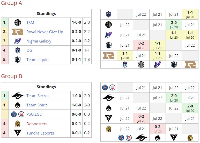Viewport: 200px width, 143px height.
Task: Click Tundra Esports logo in standings list
Action: 18,133
